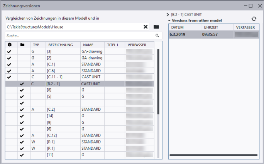Screen dimensions: 264x164
Task: Click checkmark in the [C.2] row
Action: point(22,110)
